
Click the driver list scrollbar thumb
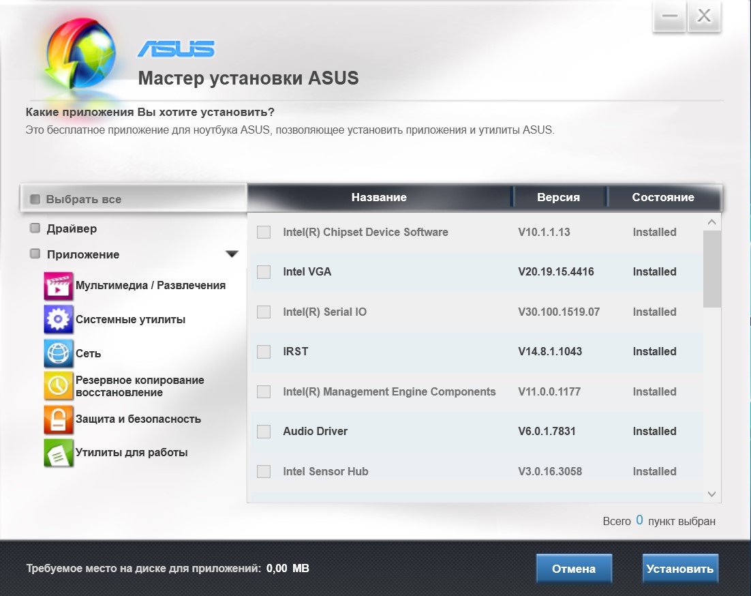pyautogui.click(x=711, y=269)
